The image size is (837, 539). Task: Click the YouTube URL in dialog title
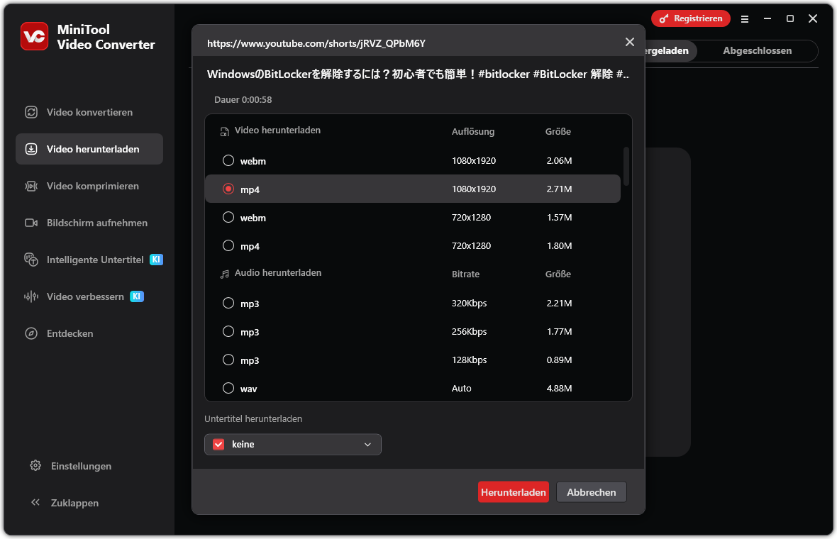(316, 43)
